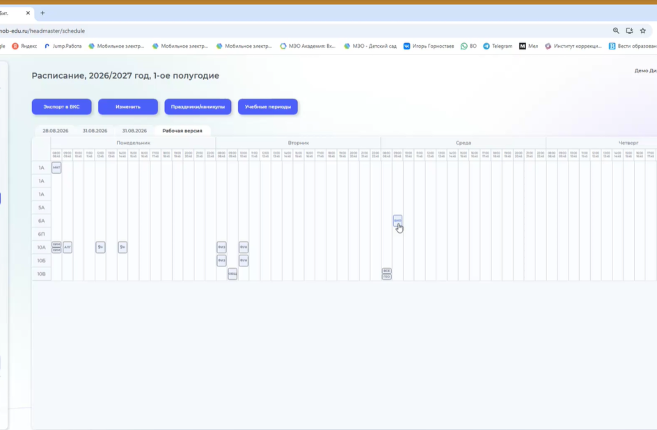The height and width of the screenshot is (430, 657).
Task: Click the browser address bar URL
Action: pos(42,31)
